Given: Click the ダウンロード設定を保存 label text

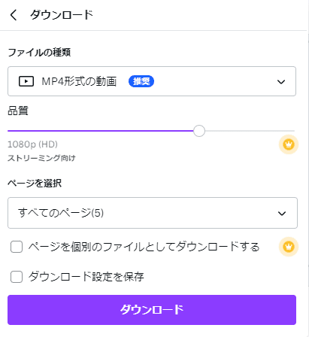Looking at the screenshot, I should [x=86, y=277].
